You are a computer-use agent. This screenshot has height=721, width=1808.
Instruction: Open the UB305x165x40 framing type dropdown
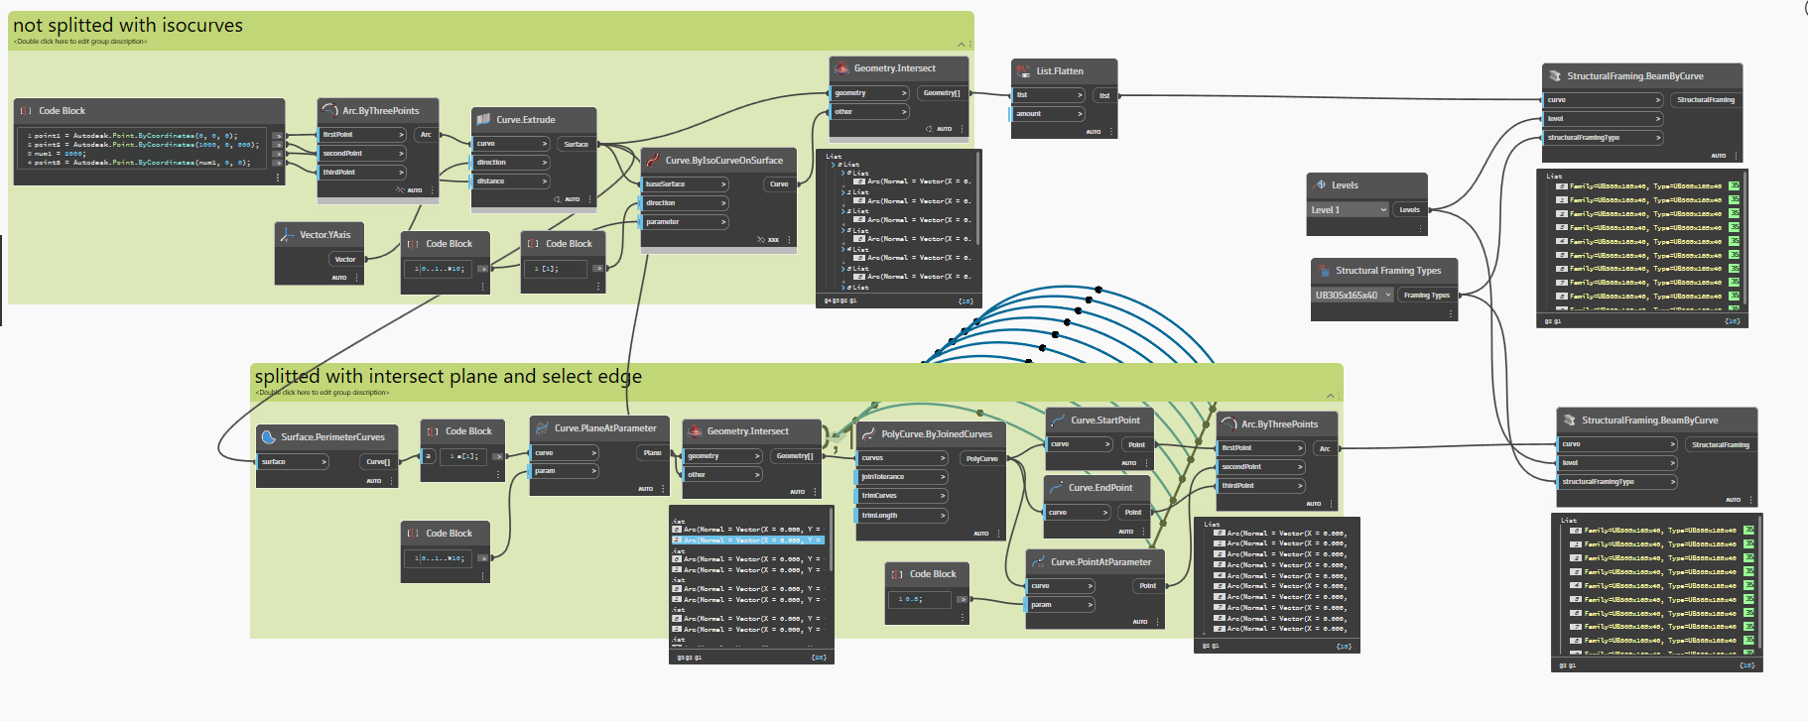coord(1354,296)
